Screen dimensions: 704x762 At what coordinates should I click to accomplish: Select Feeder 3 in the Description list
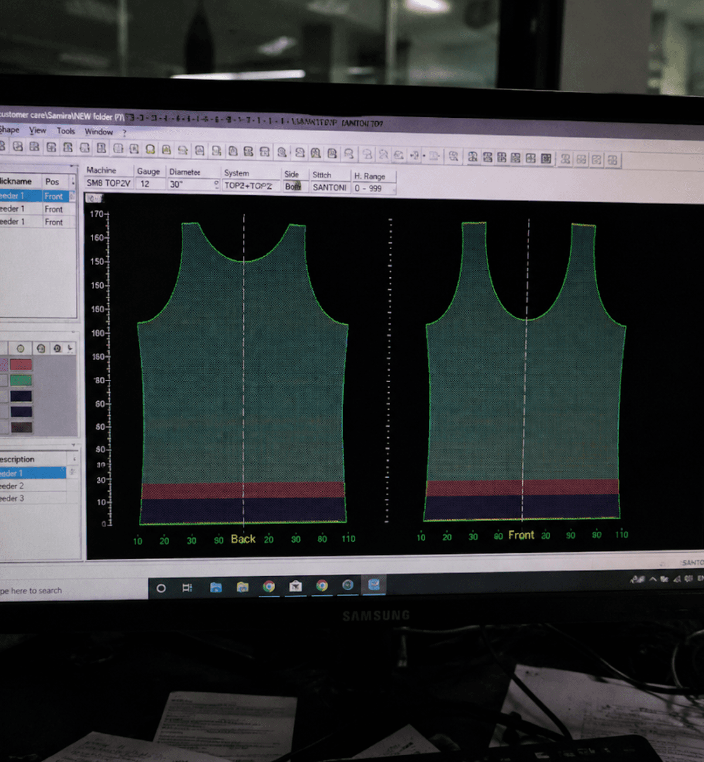click(x=33, y=498)
